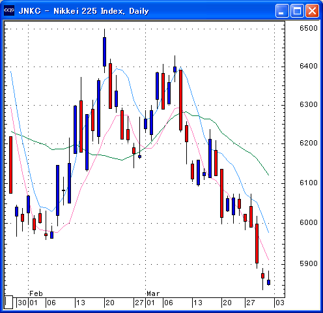Click the tallest blue candle near 6500
323x313 pixels.
pos(104,52)
